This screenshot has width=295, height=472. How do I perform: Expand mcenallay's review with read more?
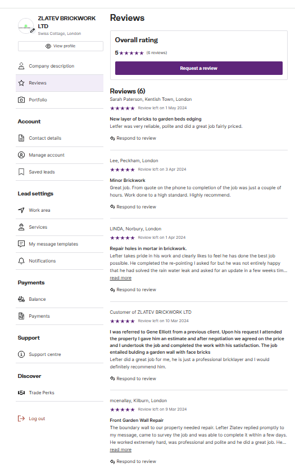(120, 449)
